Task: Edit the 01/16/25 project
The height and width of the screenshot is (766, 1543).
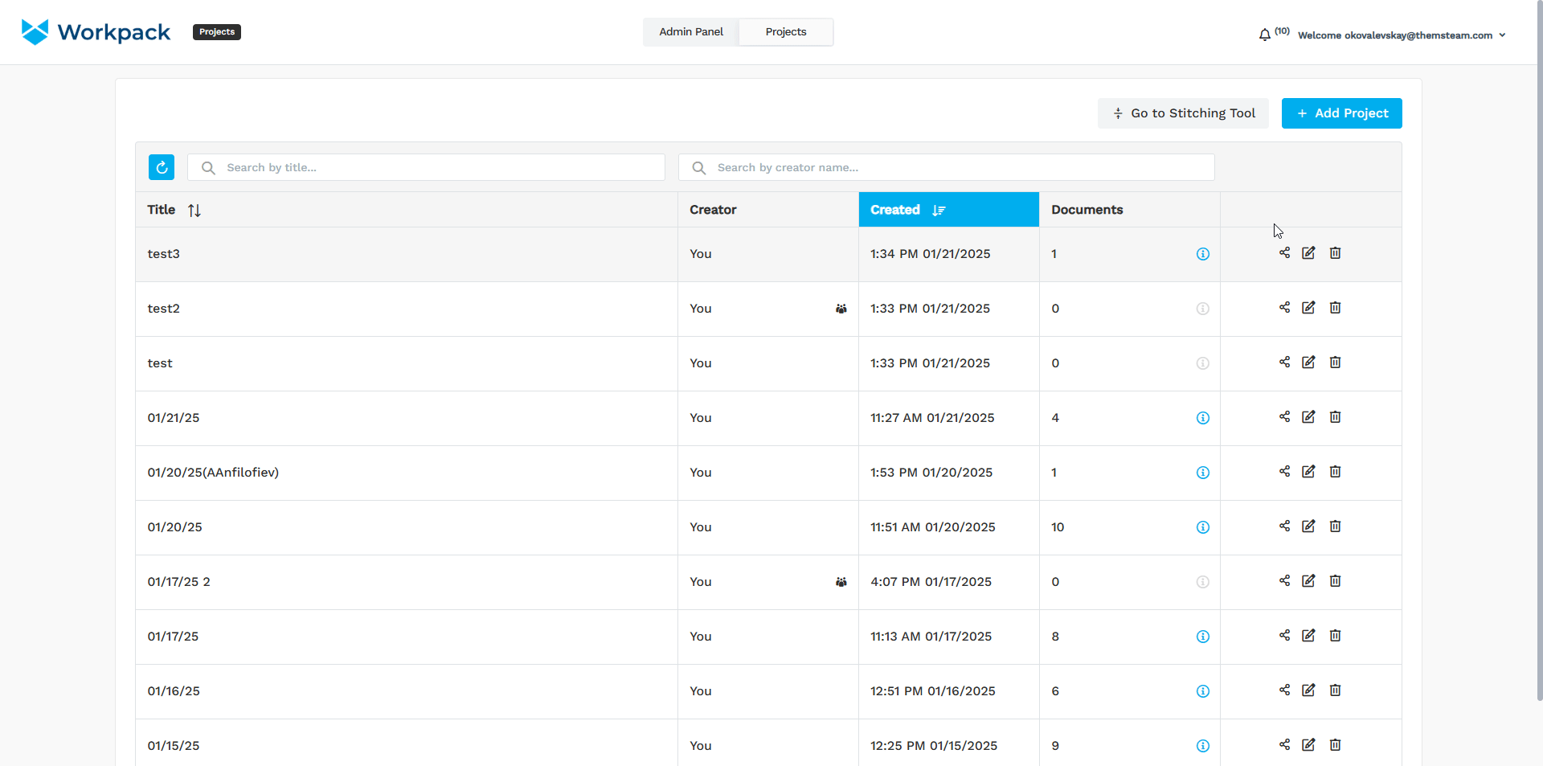Action: point(1308,690)
